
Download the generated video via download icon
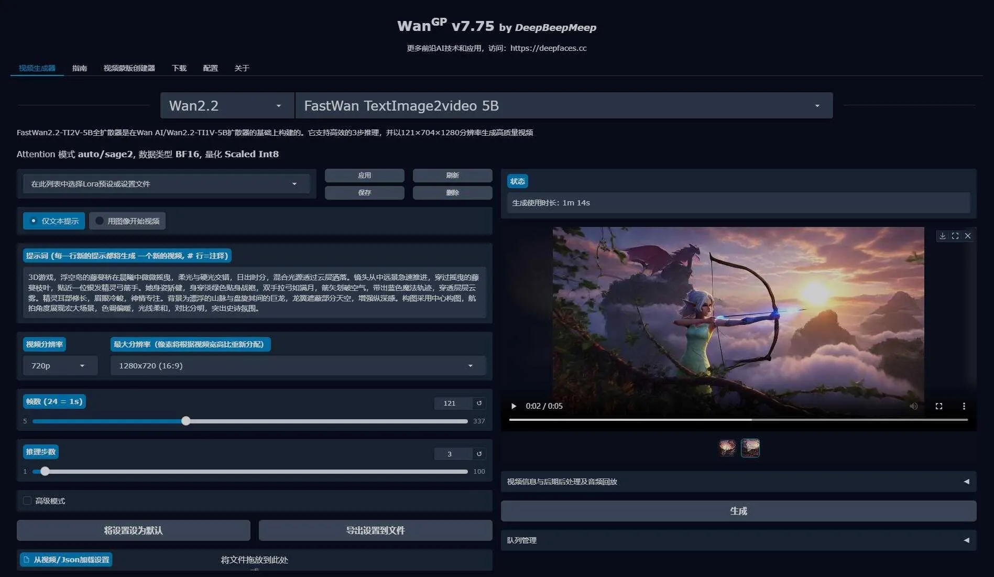click(942, 236)
